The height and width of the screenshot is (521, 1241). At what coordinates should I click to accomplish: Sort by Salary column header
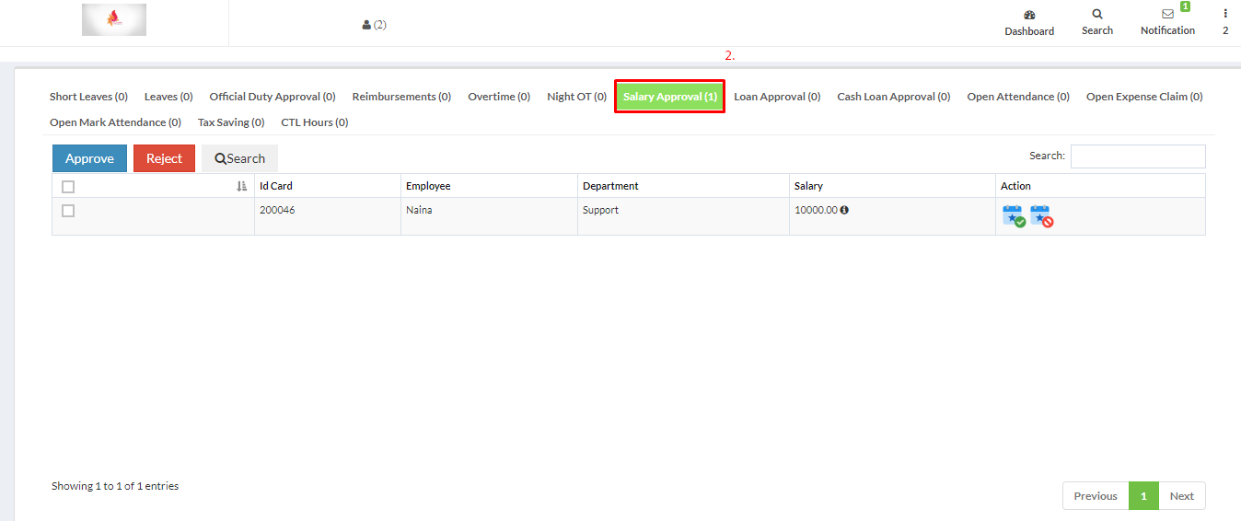(892, 186)
